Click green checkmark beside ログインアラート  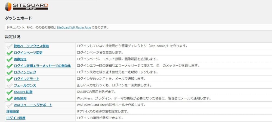(x=9, y=79)
